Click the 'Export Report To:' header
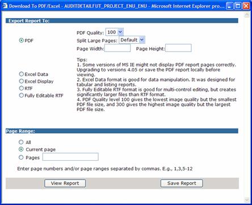 tap(122, 21)
